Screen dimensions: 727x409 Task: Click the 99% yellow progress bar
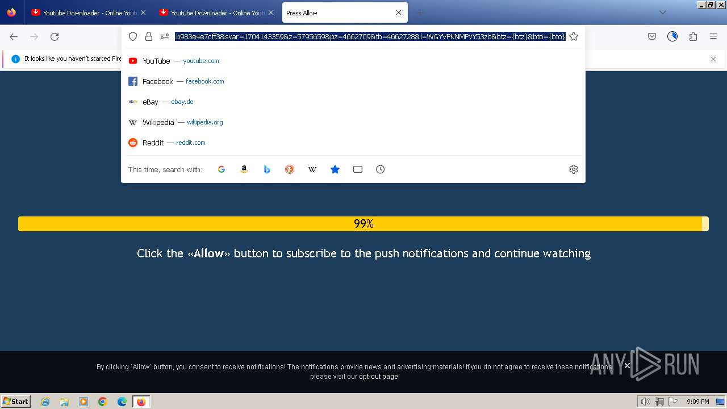[363, 224]
